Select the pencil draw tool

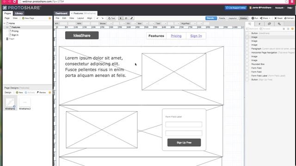point(131,18)
